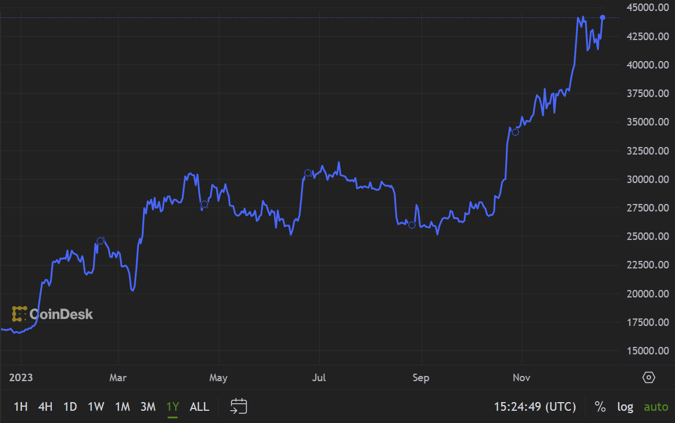This screenshot has width=675, height=423.
Task: Show ALL time range data
Action: pos(199,407)
